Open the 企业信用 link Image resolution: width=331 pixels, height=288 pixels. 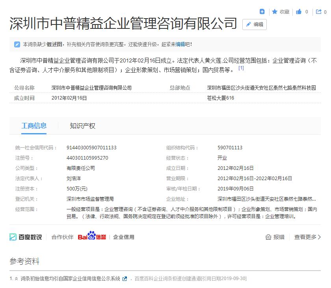click(x=124, y=237)
